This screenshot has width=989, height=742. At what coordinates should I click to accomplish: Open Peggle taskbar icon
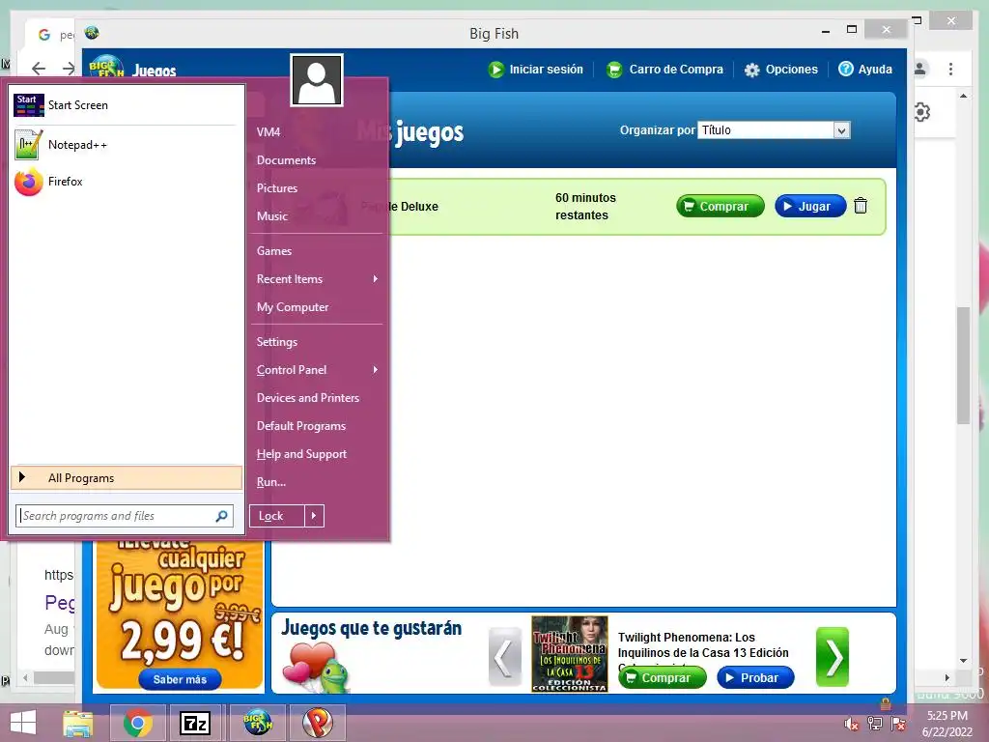pyautogui.click(x=317, y=723)
